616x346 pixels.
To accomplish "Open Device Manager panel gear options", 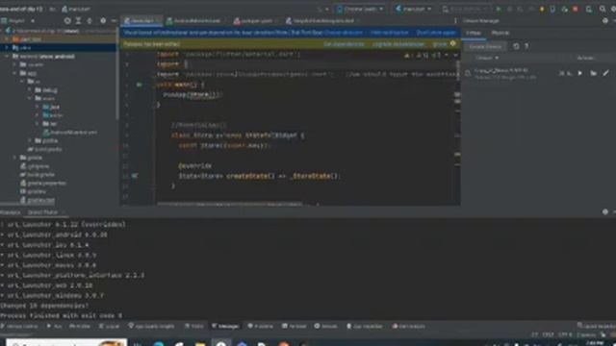I will 605,21.
